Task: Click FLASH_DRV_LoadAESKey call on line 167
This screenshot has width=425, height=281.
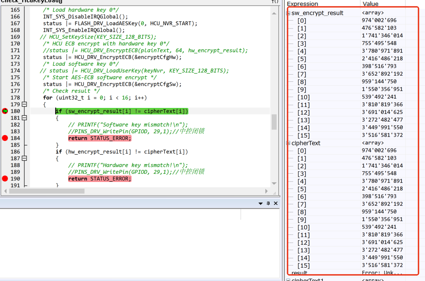Action: pyautogui.click(x=136, y=23)
